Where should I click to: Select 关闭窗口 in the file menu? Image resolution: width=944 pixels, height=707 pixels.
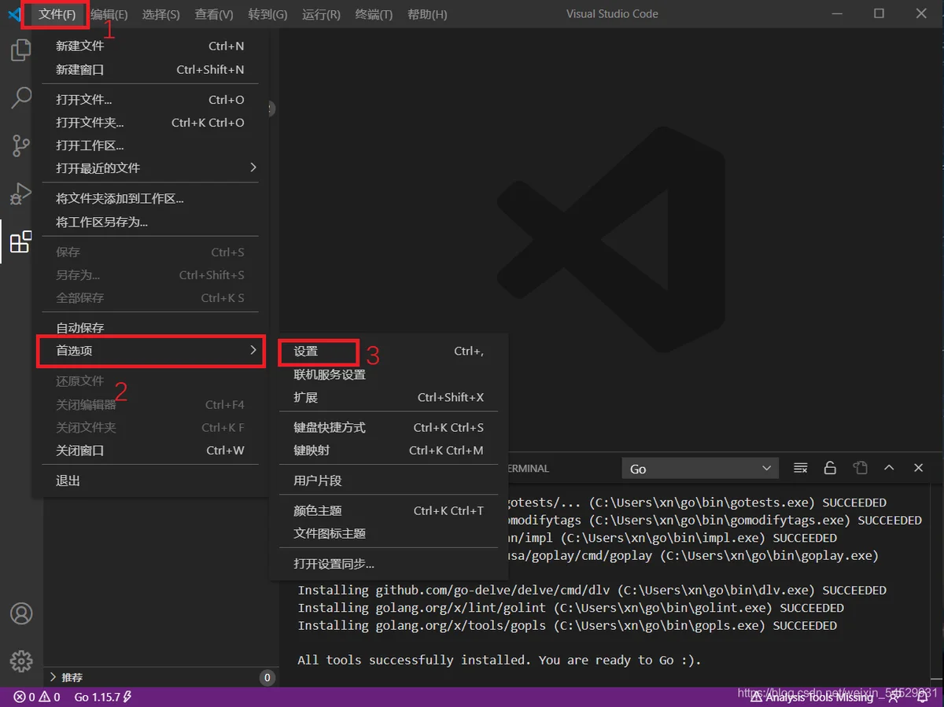[x=150, y=451]
